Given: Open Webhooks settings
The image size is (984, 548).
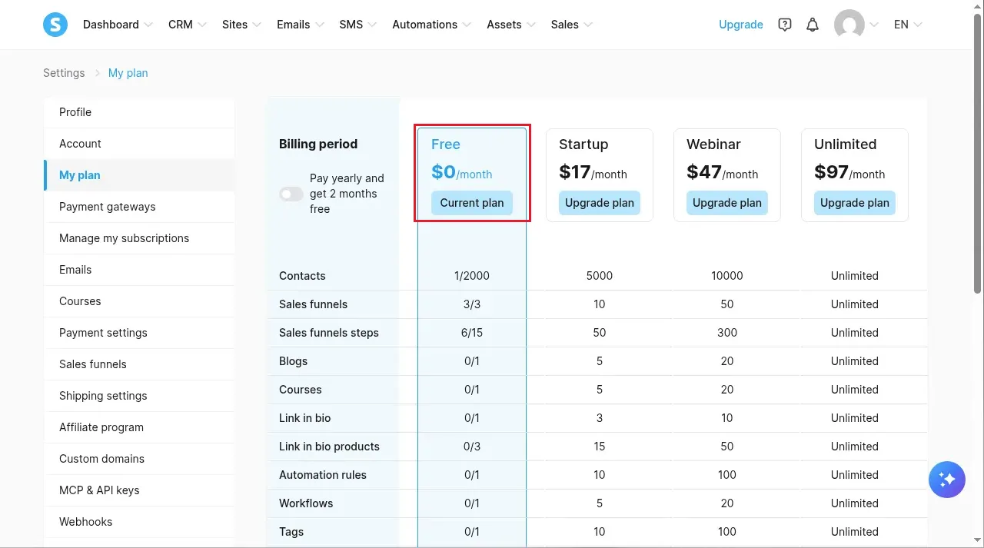Looking at the screenshot, I should pos(139,522).
